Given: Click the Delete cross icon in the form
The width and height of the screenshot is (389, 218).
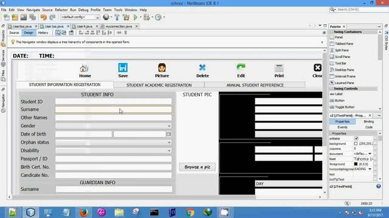Looking at the screenshot, I should point(202,67).
